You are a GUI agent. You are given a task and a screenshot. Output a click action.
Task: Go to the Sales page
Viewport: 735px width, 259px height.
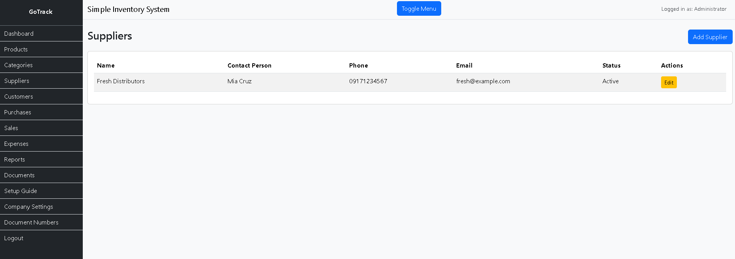11,128
